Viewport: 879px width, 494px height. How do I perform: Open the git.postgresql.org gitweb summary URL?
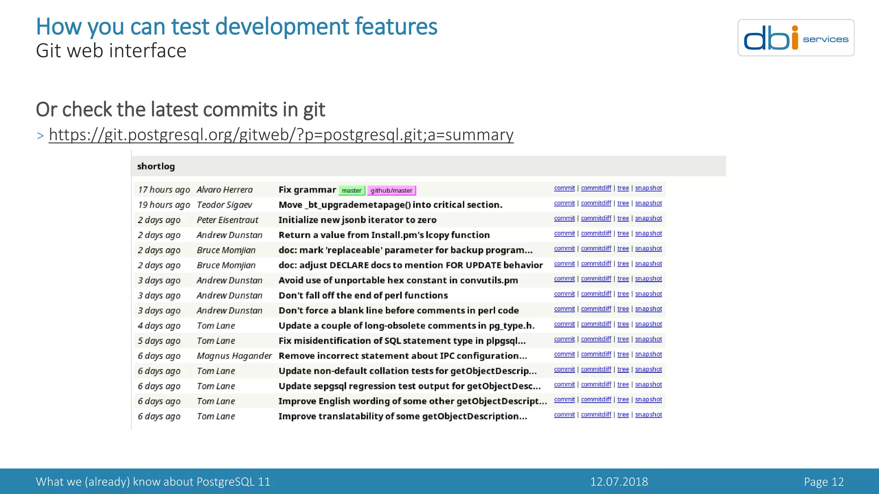[x=281, y=135]
